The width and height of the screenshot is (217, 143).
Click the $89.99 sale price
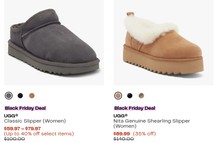pos(122,134)
